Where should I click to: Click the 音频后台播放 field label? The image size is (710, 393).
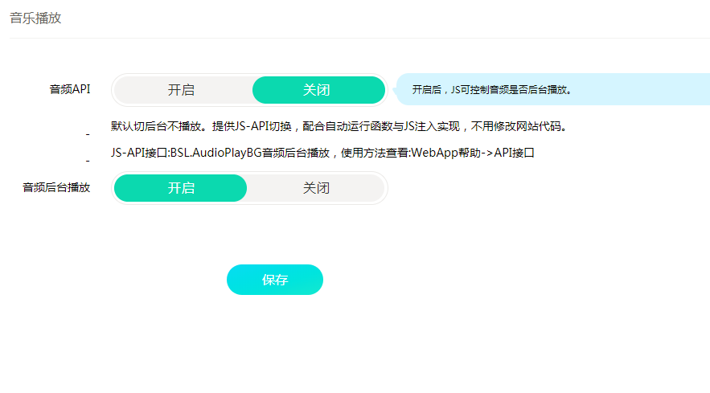click(x=56, y=187)
